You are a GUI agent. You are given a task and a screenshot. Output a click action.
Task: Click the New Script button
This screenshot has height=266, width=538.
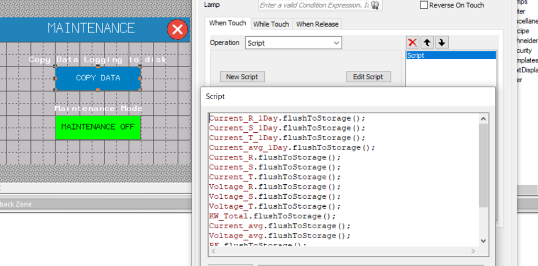(242, 77)
